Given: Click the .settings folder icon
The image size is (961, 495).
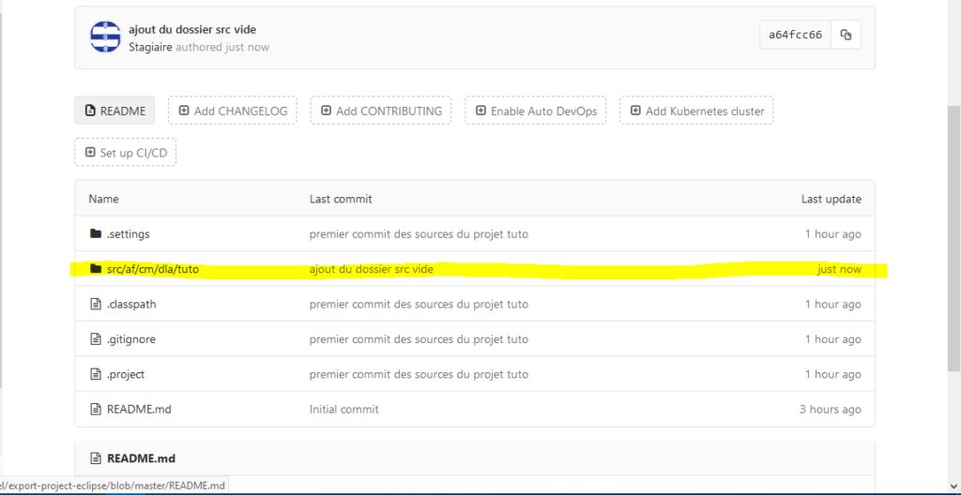Looking at the screenshot, I should point(95,233).
